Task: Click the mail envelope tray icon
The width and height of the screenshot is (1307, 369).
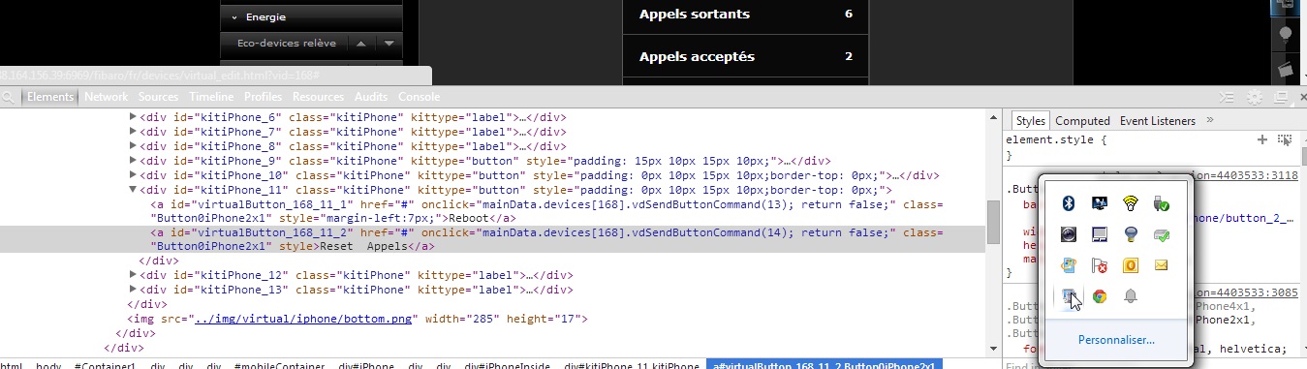Action: click(x=1161, y=265)
